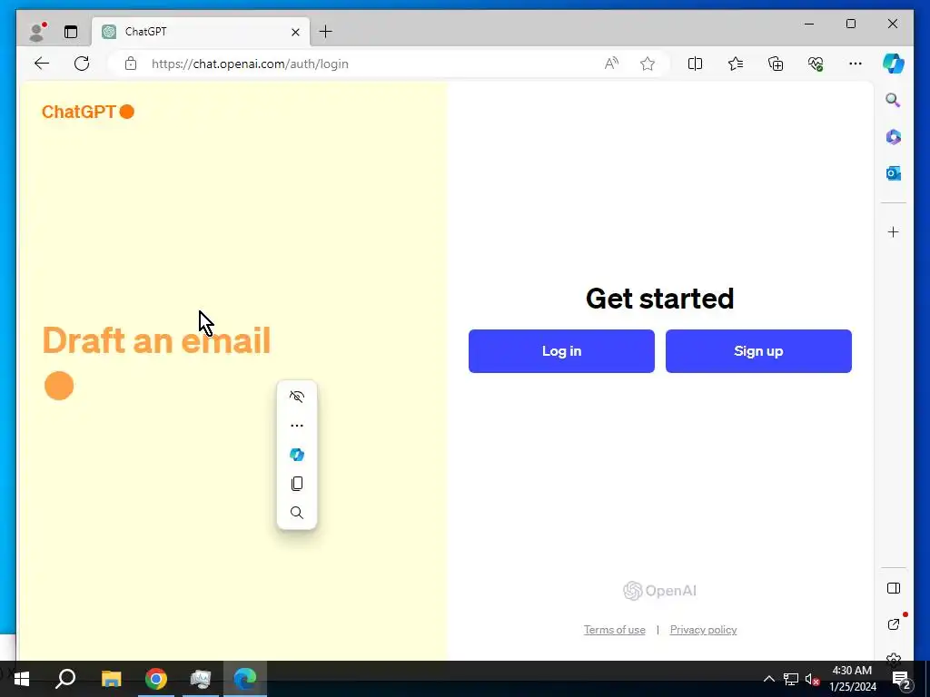The height and width of the screenshot is (697, 930).
Task: Open the Privacy policy link
Action: (704, 630)
